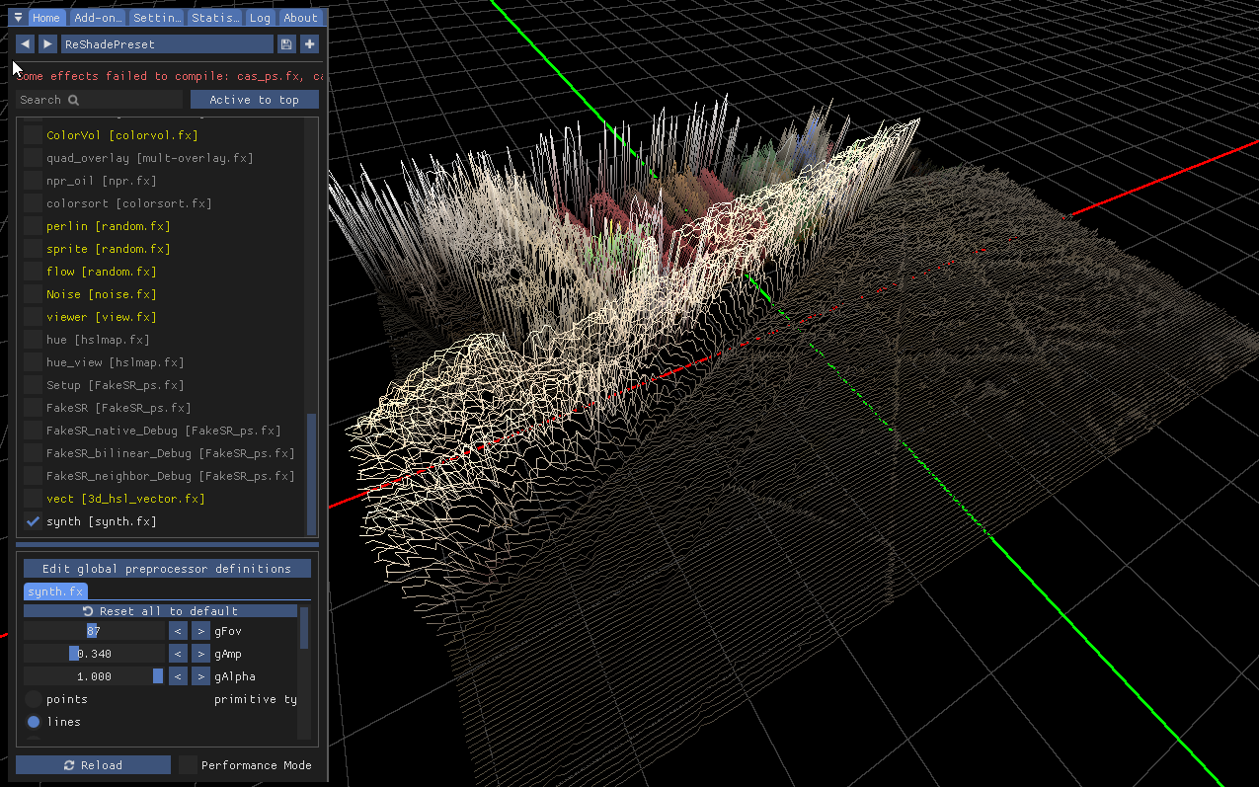Collapse the ReShade overlay window triangle
The height and width of the screenshot is (787, 1259).
[18, 17]
